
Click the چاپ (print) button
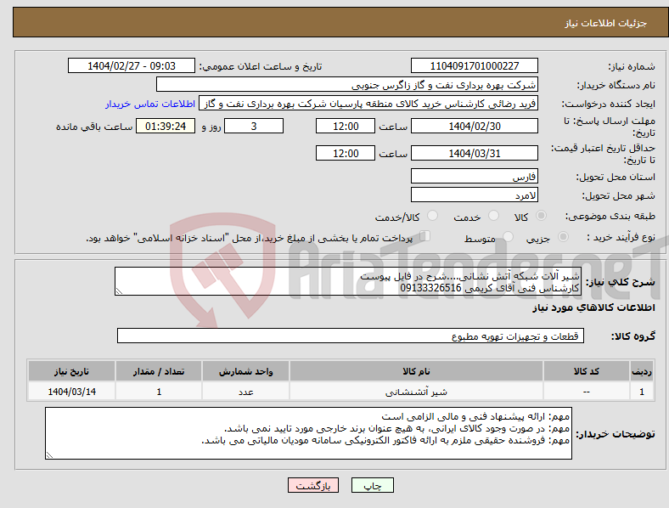(x=372, y=485)
